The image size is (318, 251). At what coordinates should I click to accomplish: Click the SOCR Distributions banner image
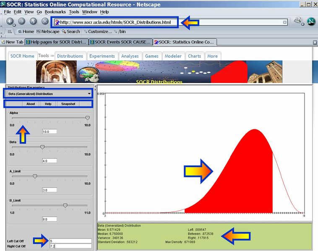click(x=159, y=72)
